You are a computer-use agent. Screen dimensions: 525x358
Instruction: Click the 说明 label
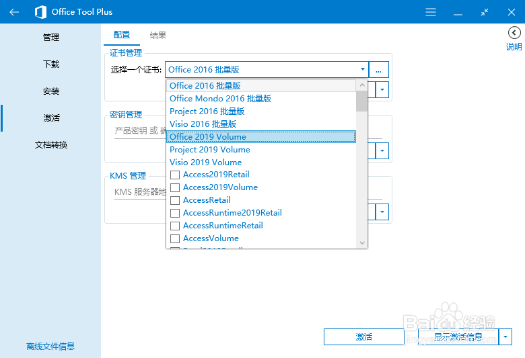click(514, 46)
